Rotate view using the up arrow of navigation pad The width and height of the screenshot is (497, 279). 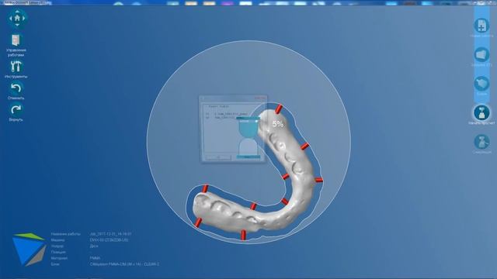pos(17,12)
